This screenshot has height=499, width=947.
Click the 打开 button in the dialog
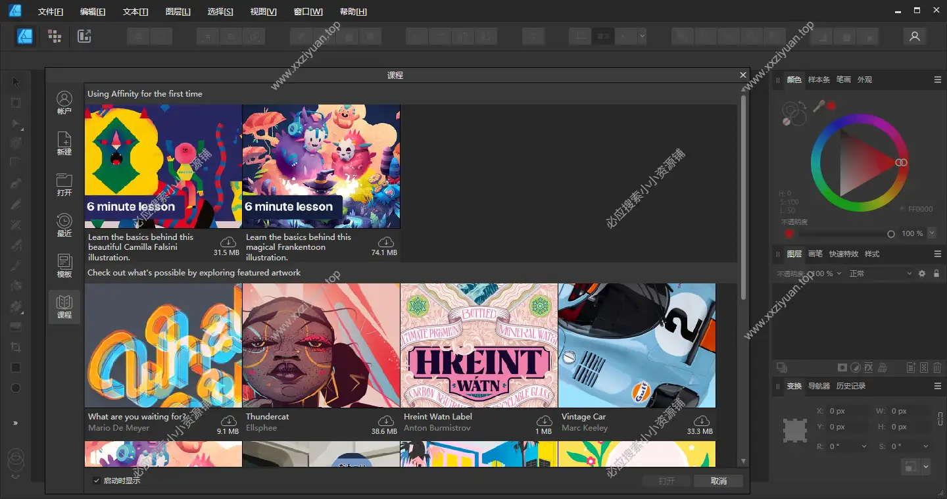666,481
